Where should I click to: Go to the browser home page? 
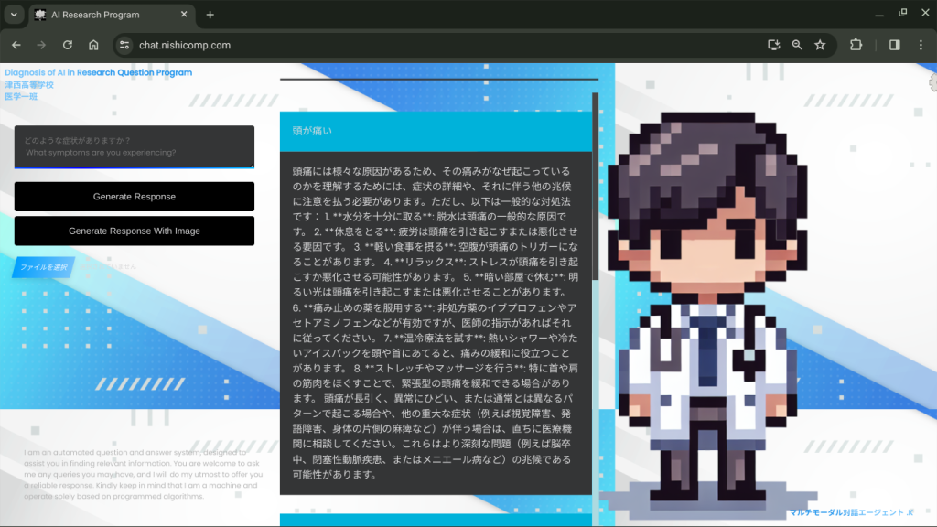(x=93, y=45)
